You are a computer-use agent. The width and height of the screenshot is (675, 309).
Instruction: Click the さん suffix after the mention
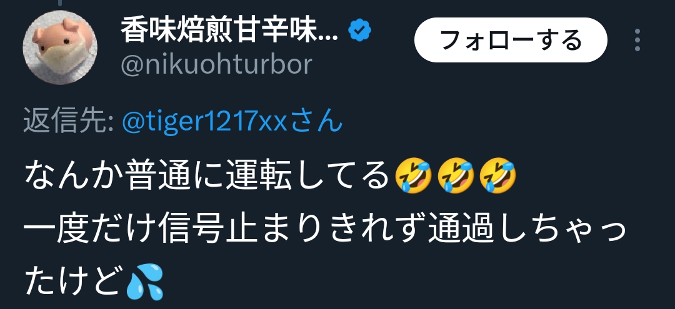(x=317, y=121)
